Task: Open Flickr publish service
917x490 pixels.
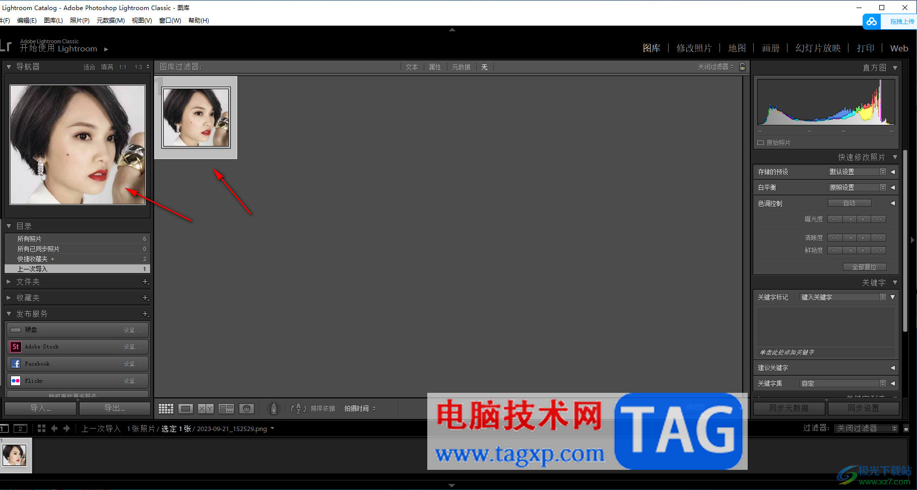Action: click(x=78, y=381)
